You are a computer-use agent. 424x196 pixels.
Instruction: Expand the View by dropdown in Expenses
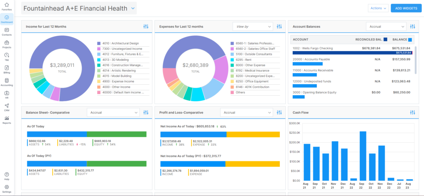pos(253,26)
